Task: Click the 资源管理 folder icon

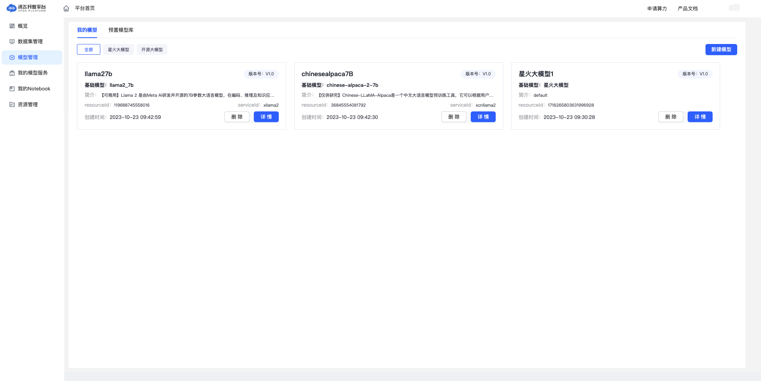Action: pyautogui.click(x=12, y=105)
